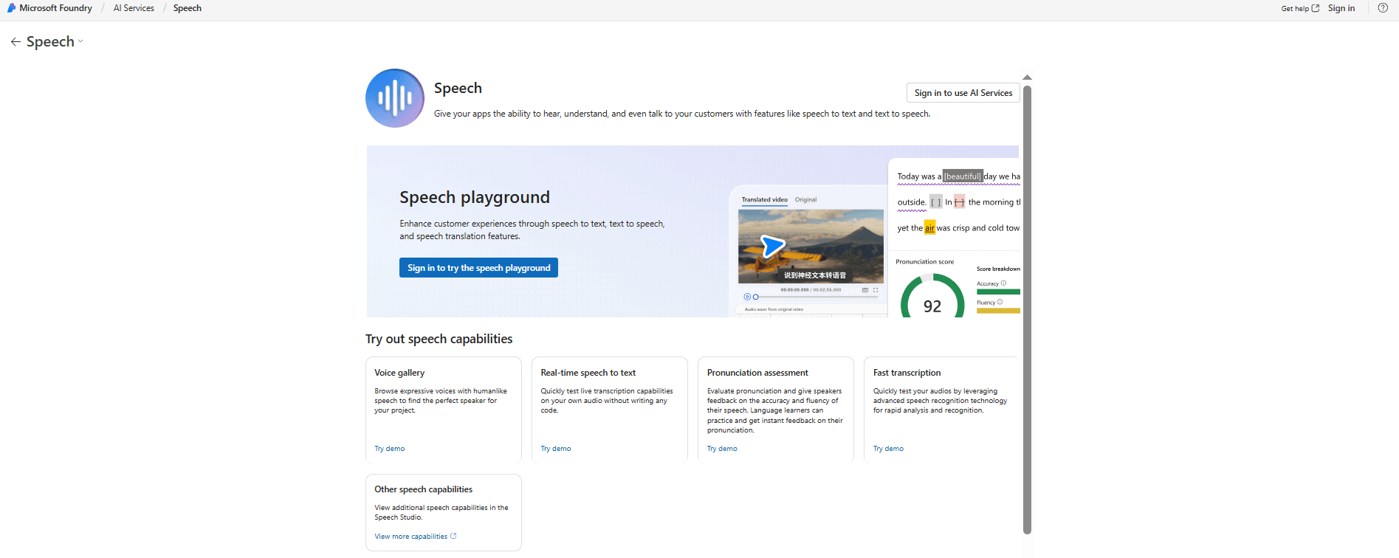Open the help question mark icon

pos(1383,8)
